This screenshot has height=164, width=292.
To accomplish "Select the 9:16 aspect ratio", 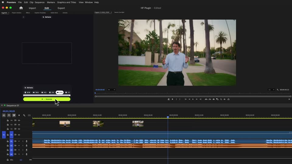I will (x=27, y=92).
